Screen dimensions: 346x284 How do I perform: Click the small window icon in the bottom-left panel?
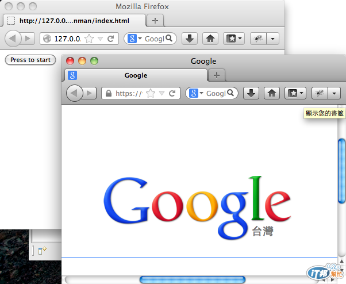click(42, 251)
